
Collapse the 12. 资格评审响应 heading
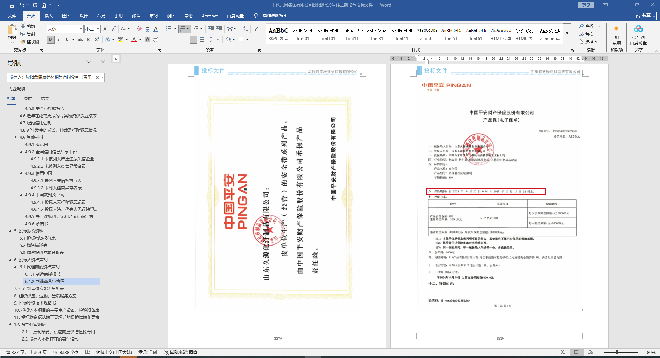[x=10, y=324]
